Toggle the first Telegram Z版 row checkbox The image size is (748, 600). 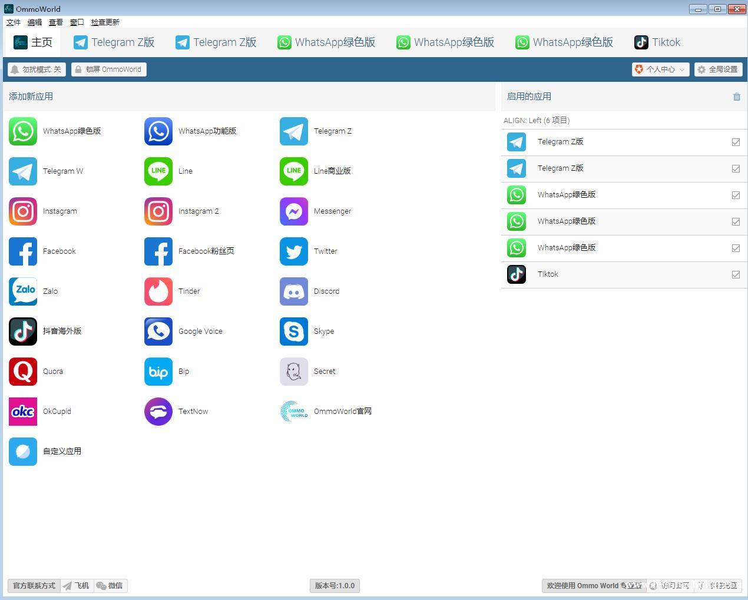pos(736,142)
